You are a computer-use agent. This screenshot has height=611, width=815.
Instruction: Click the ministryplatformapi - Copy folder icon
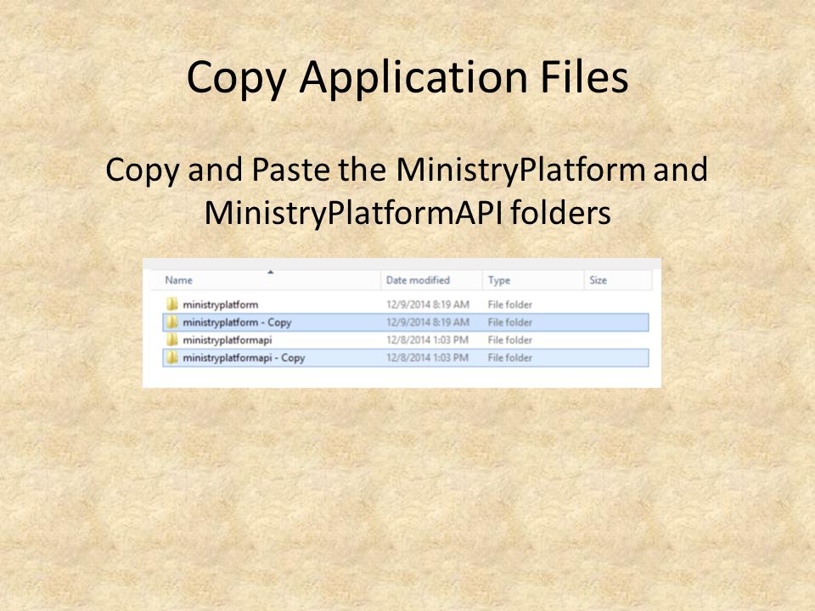[x=172, y=357]
